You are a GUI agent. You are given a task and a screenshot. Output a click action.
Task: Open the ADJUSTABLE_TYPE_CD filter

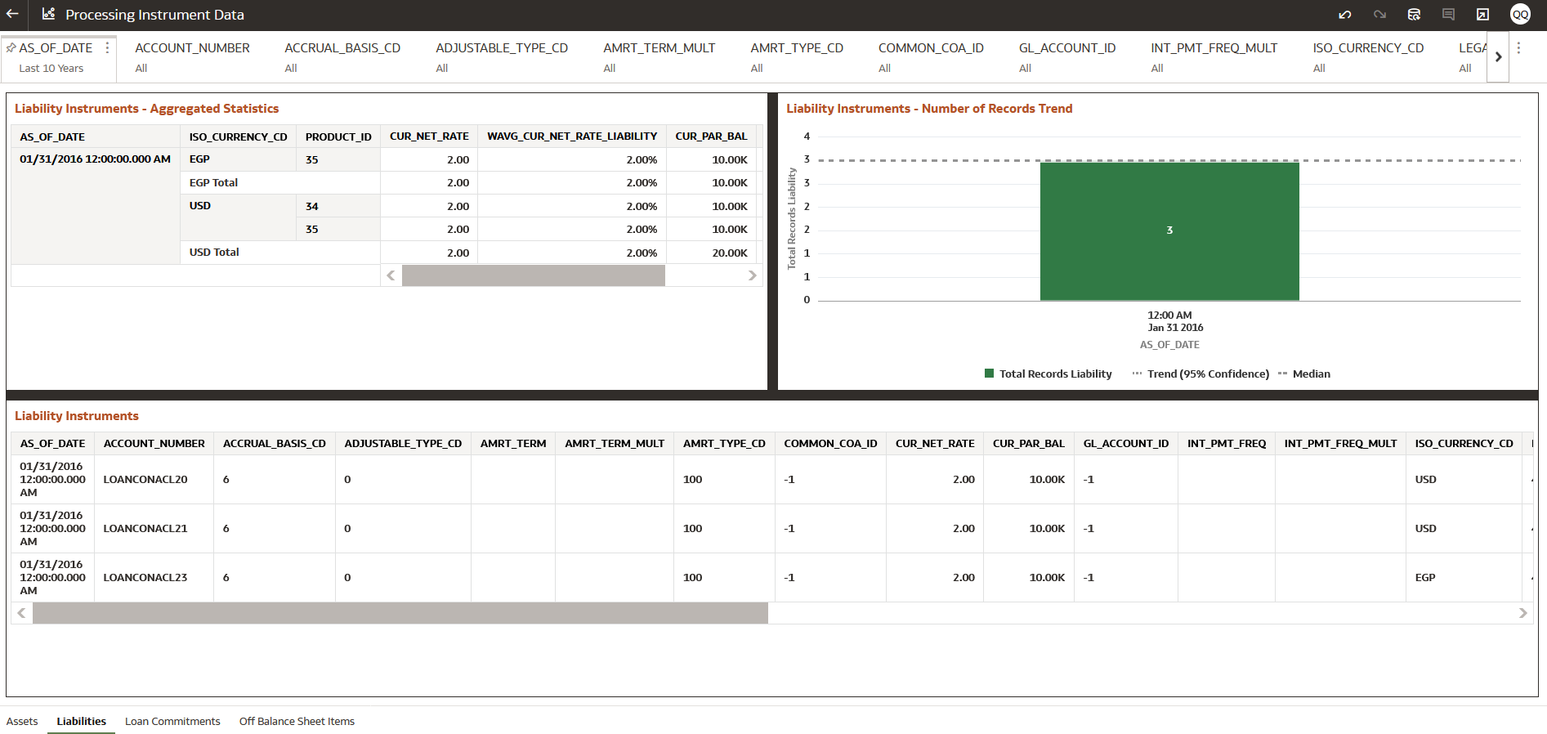502,58
